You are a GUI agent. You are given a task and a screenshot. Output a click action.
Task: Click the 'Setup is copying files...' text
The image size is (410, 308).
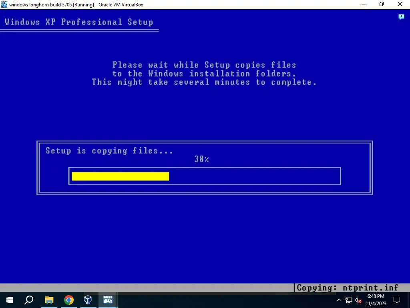coord(109,151)
